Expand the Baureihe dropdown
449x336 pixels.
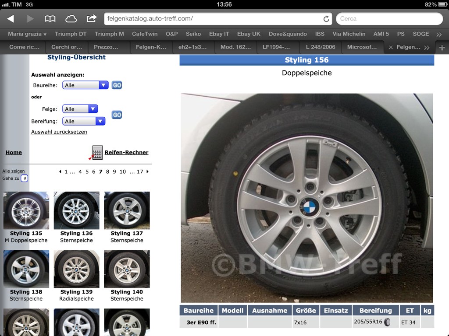85,85
